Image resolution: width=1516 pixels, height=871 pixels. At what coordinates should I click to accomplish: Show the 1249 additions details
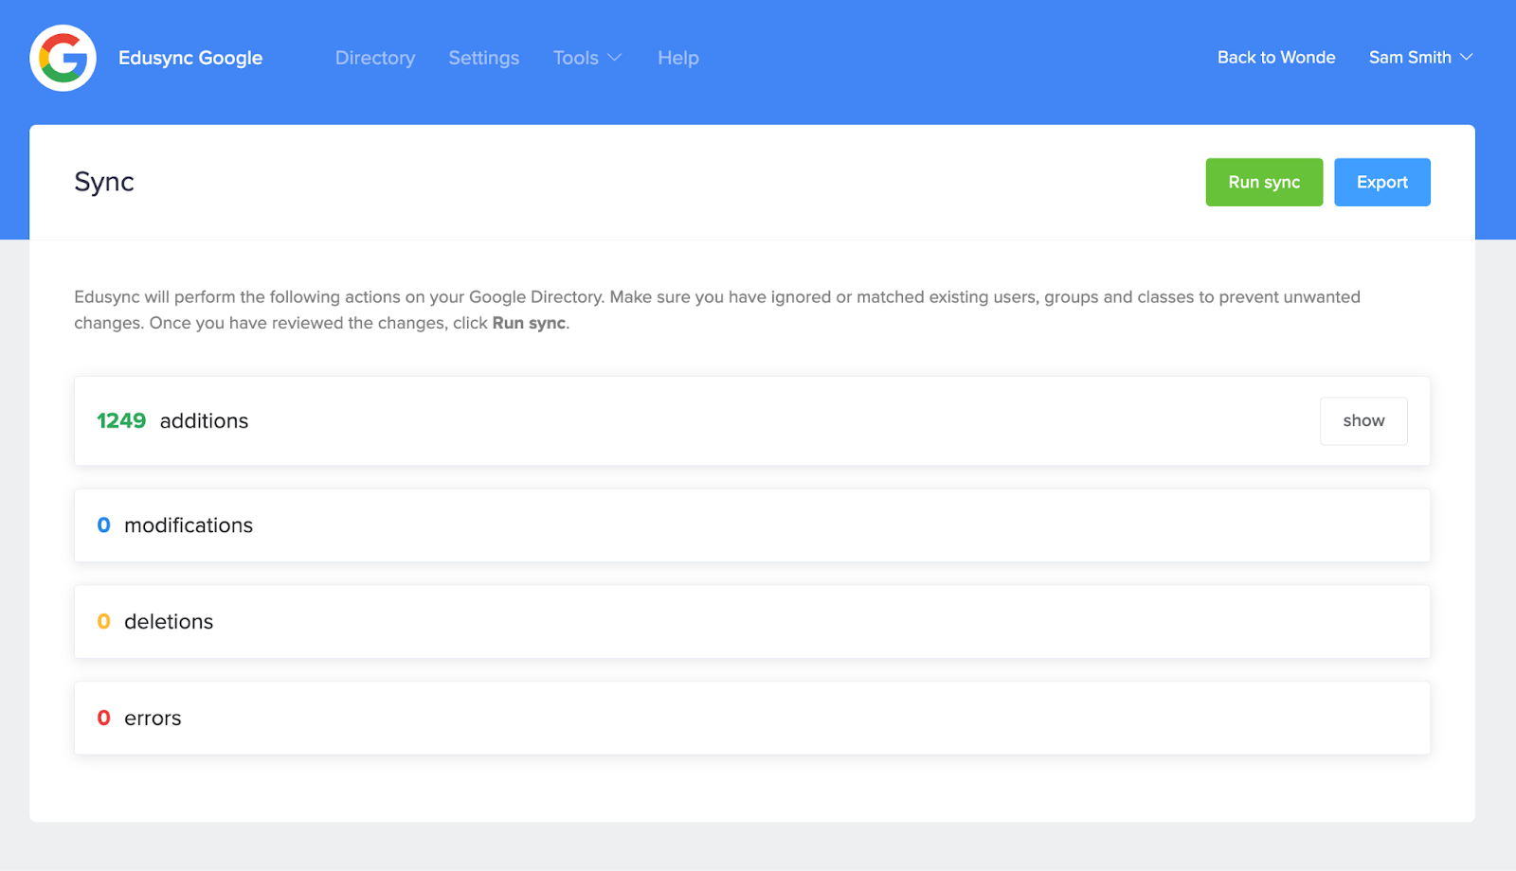[1363, 420]
